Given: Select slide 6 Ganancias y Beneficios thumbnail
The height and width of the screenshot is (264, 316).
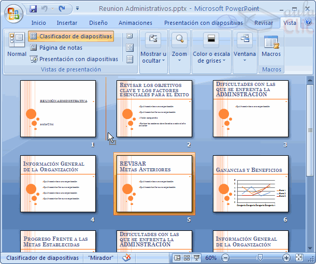Looking at the screenshot, I should 251,184.
